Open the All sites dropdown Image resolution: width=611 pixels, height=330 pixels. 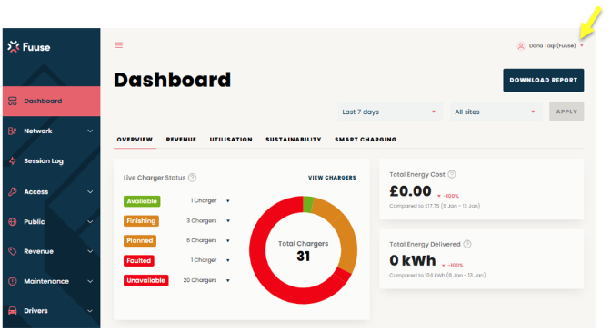pyautogui.click(x=496, y=112)
